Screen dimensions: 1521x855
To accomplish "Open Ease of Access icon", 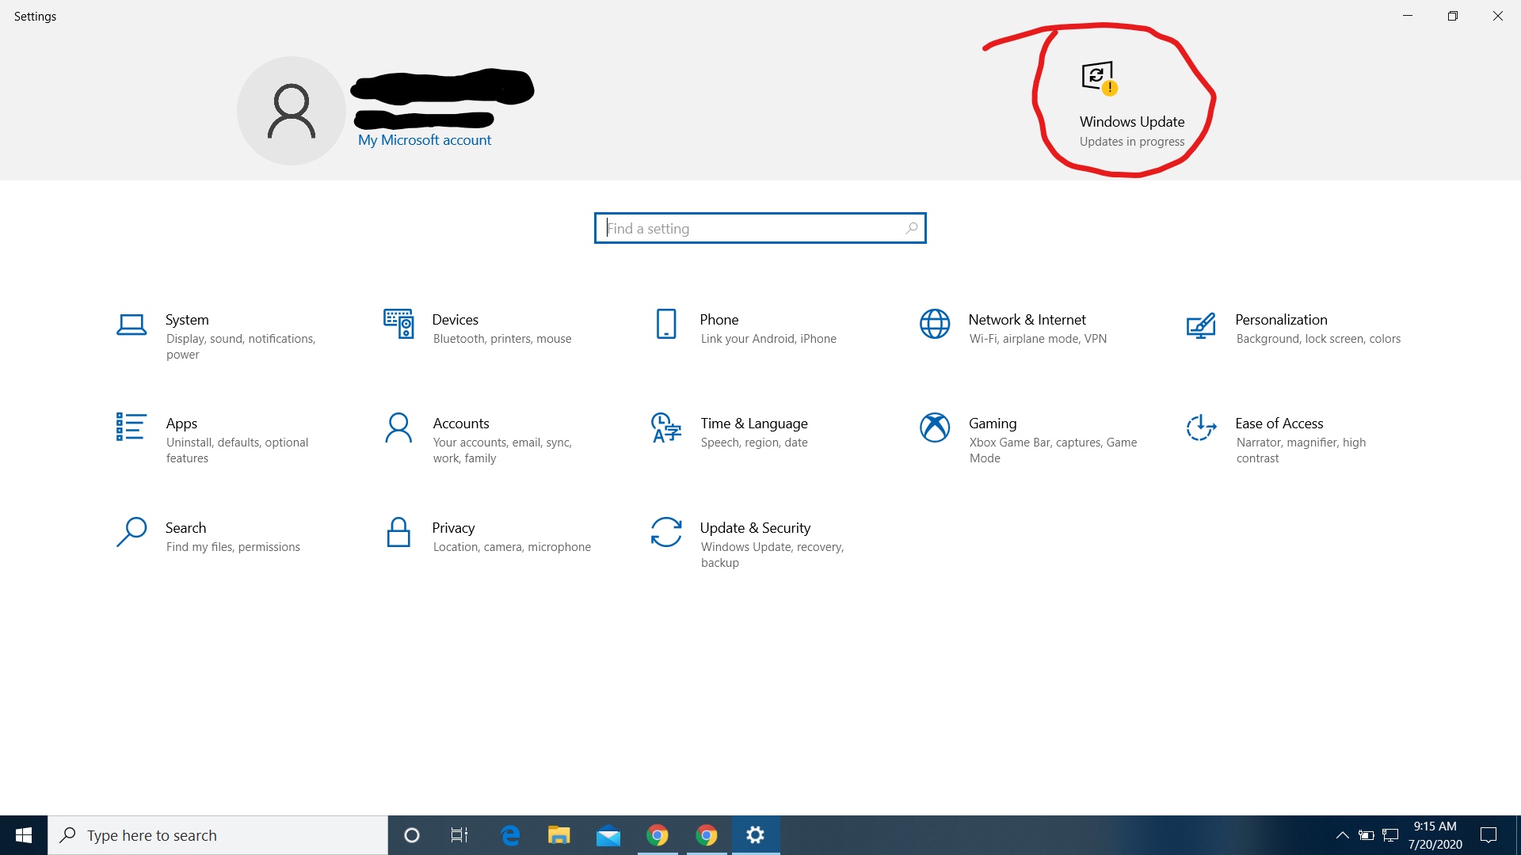I will (x=1201, y=427).
